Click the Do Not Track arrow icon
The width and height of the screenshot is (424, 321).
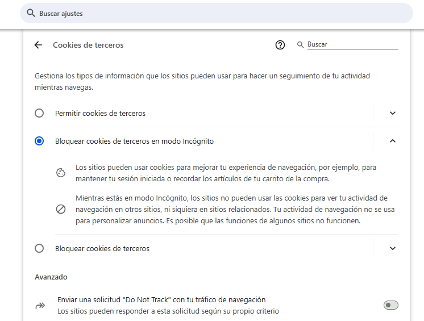click(x=40, y=306)
